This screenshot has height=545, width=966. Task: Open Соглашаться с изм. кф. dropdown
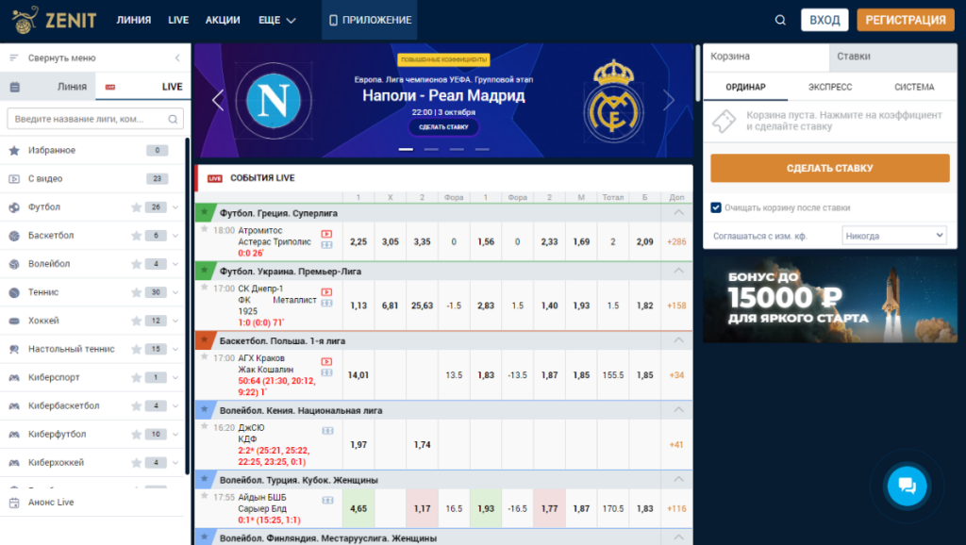(894, 235)
